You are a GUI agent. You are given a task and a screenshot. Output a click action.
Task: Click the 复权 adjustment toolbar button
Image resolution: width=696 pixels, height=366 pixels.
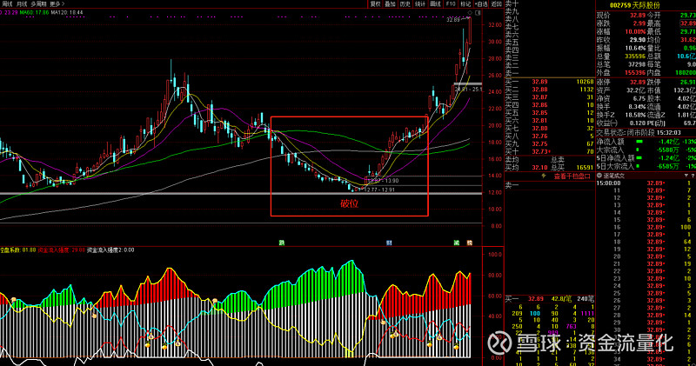(375, 3)
